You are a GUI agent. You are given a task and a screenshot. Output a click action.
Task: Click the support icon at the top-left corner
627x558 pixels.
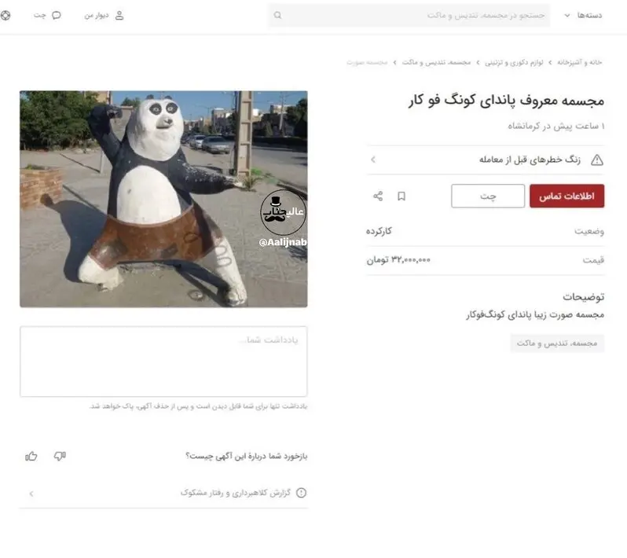[x=5, y=15]
